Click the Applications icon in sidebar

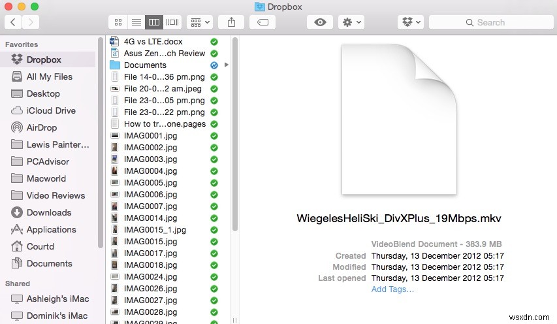point(17,229)
